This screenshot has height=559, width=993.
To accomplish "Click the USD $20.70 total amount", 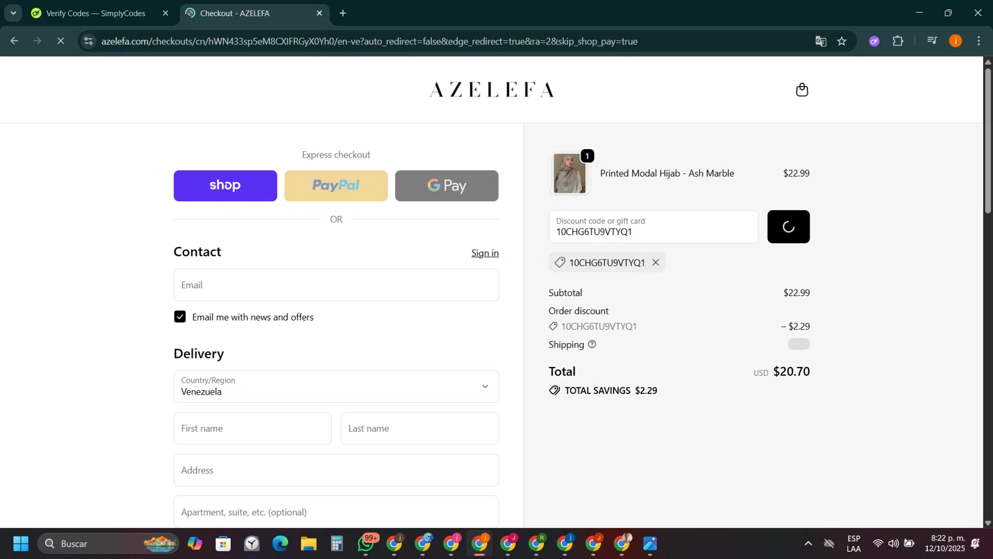I will click(781, 372).
